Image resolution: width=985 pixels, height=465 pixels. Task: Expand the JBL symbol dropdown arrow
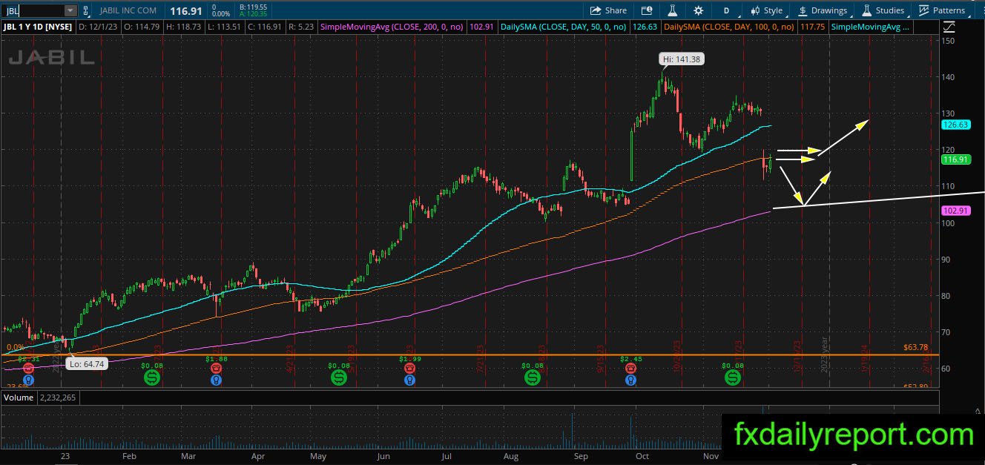click(x=70, y=10)
